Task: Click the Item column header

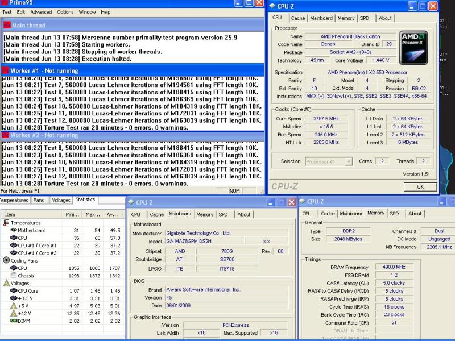Action: [31, 215]
